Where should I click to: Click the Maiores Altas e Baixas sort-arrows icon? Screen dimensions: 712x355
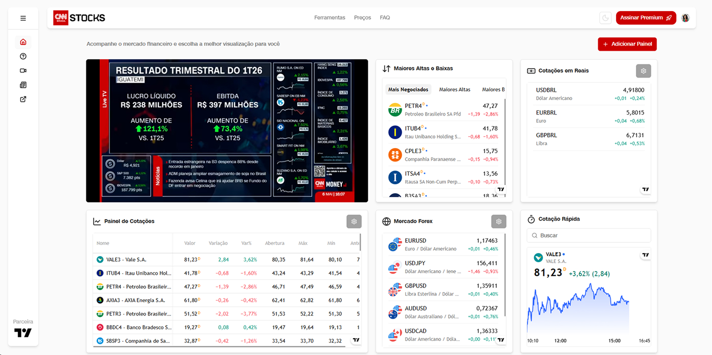coord(386,68)
